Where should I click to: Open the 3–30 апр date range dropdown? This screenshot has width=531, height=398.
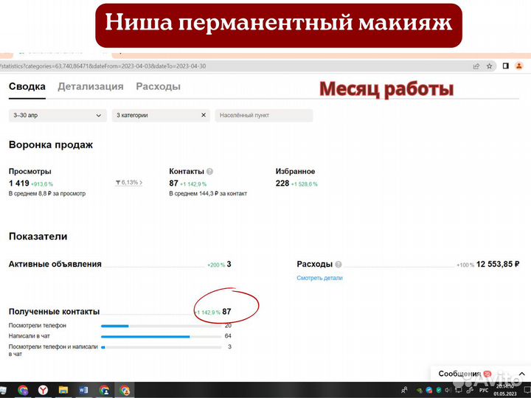click(58, 116)
